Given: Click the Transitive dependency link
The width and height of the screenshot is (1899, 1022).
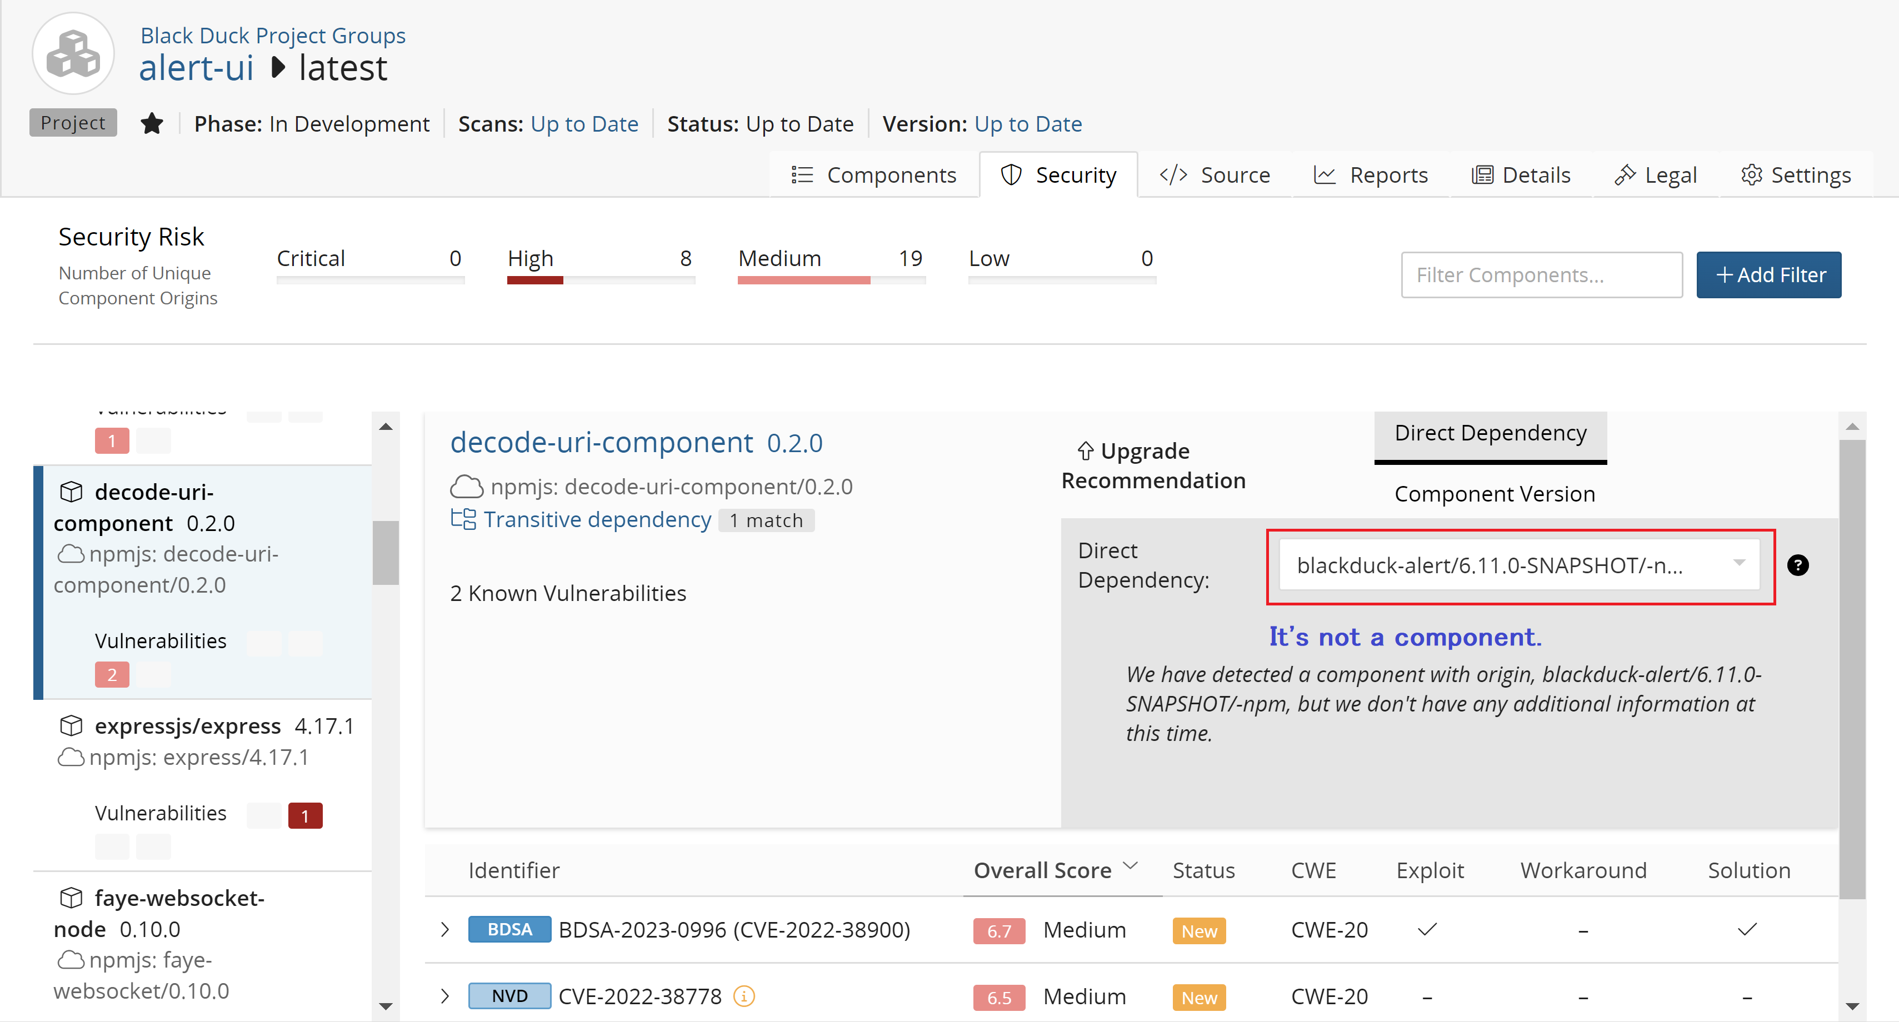Looking at the screenshot, I should click(597, 519).
